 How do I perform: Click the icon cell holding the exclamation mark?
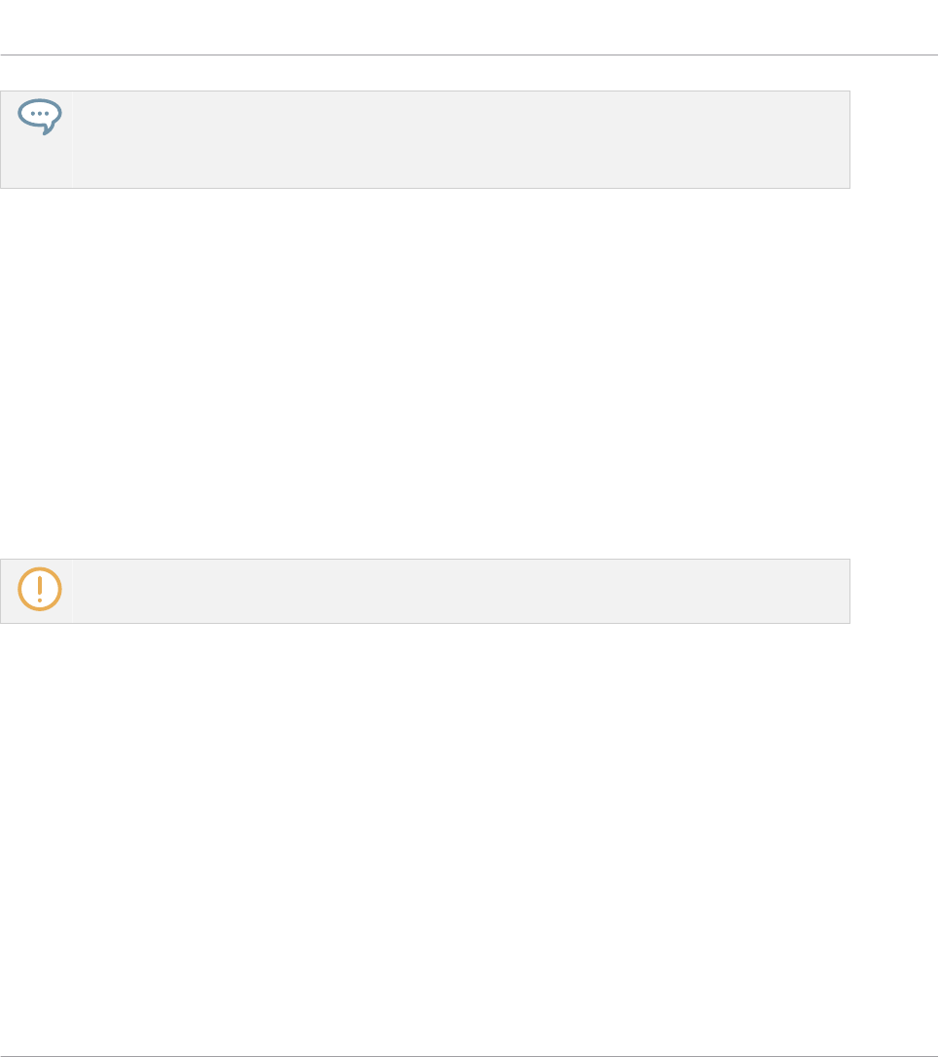tap(36, 591)
